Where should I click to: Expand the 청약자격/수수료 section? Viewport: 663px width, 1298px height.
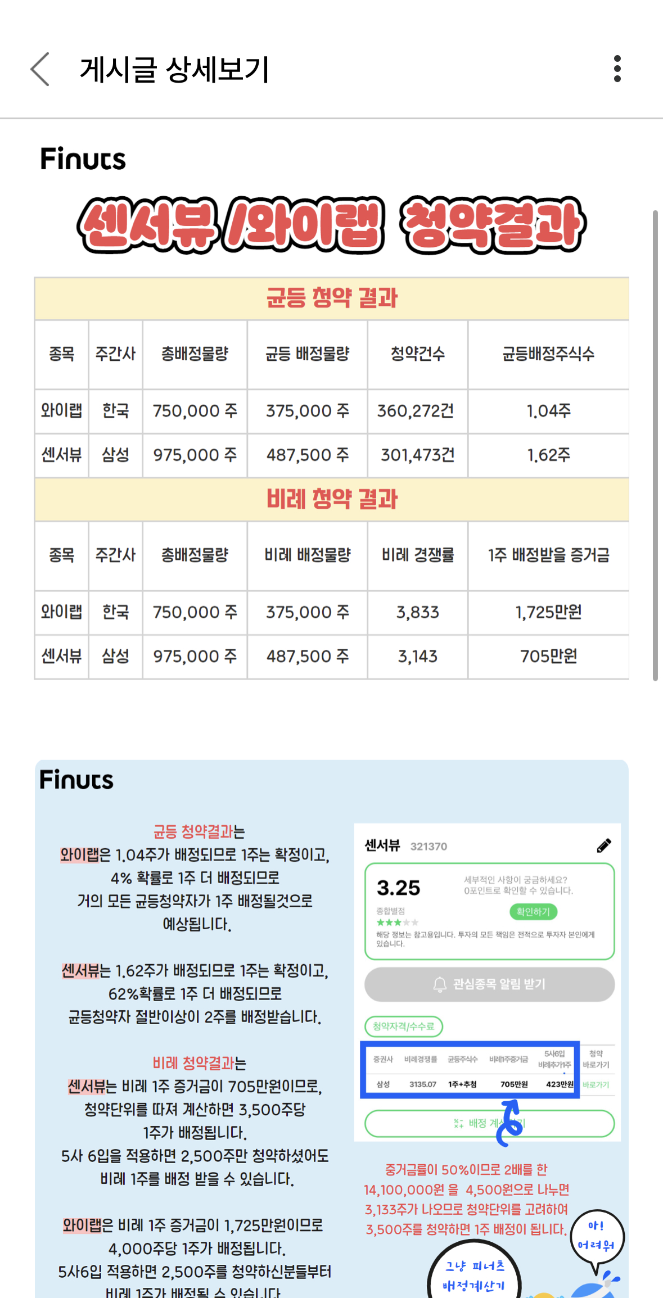tap(403, 1027)
